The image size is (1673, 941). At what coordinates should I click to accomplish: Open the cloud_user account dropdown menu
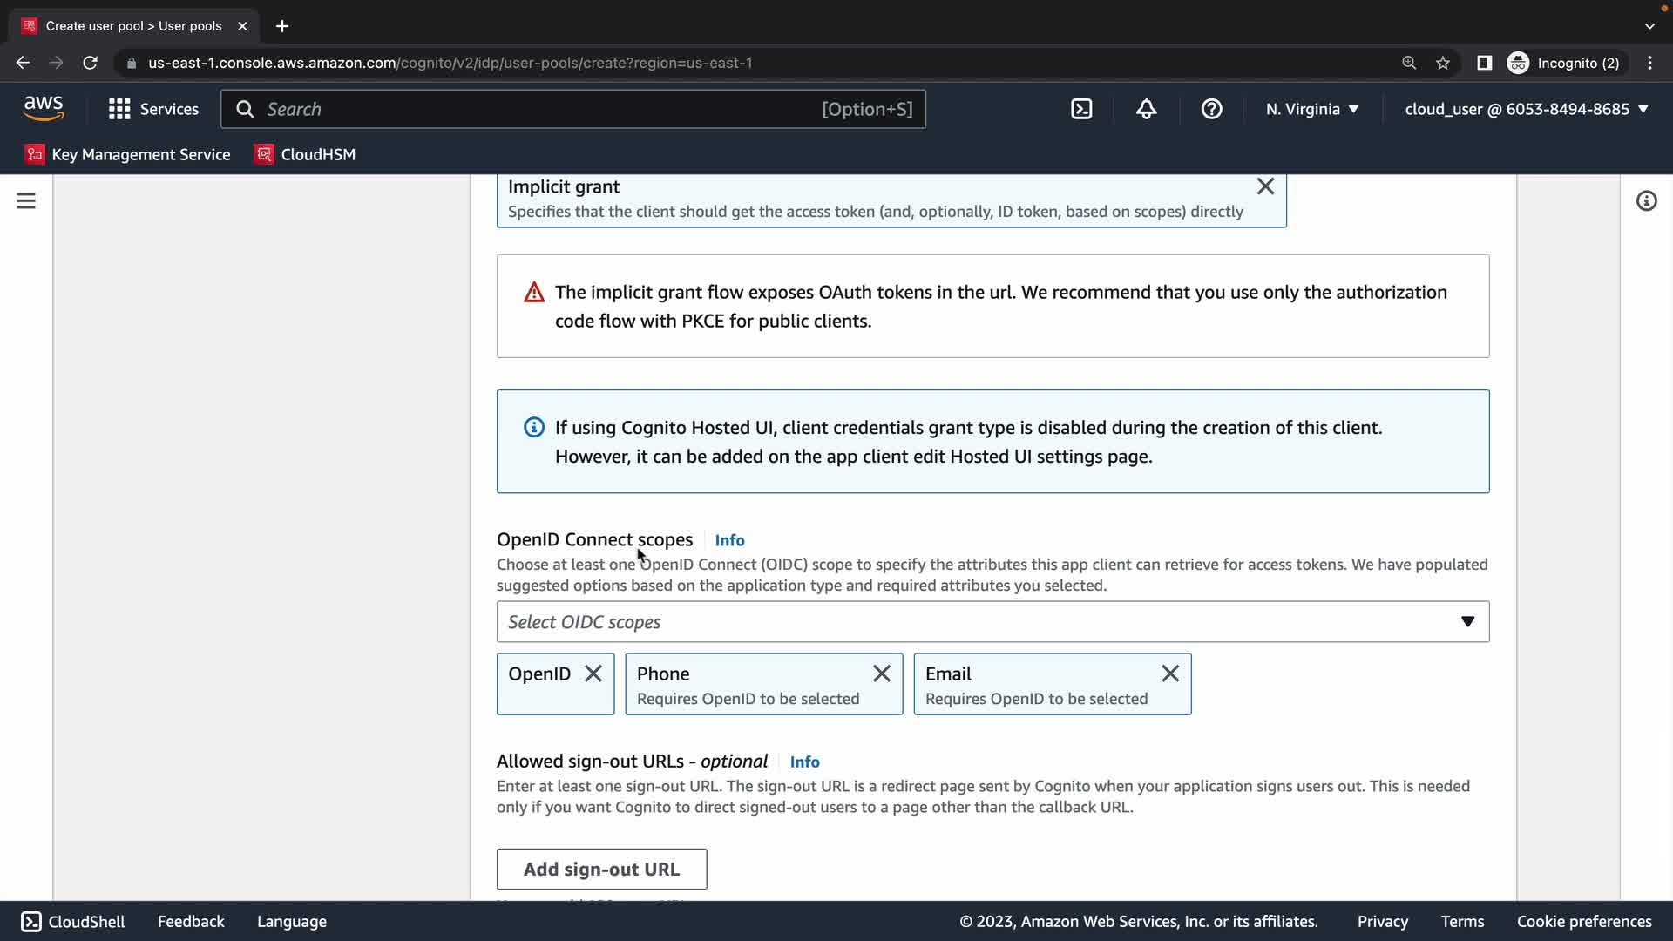1527,109
